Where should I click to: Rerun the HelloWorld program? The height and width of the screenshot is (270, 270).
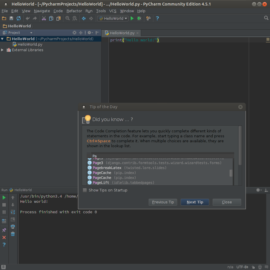click(4, 198)
